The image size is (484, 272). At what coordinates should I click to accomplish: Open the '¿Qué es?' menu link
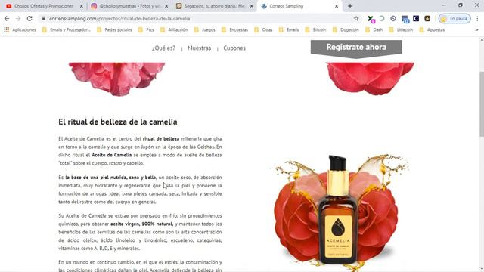click(x=163, y=48)
